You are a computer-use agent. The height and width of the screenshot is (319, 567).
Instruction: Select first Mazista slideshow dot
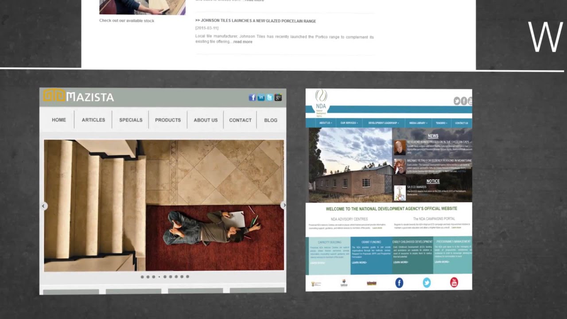click(x=142, y=277)
